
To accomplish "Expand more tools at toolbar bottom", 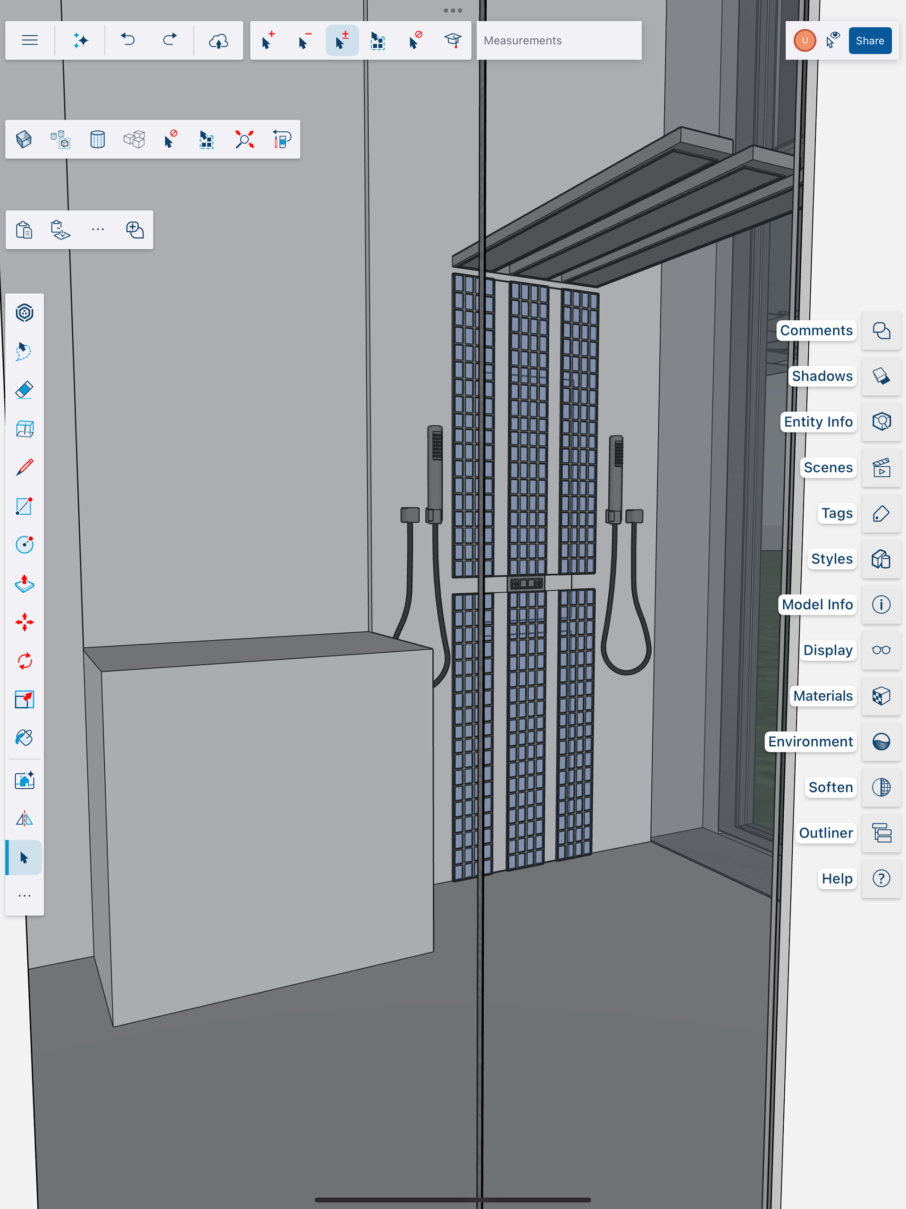I will coord(25,896).
